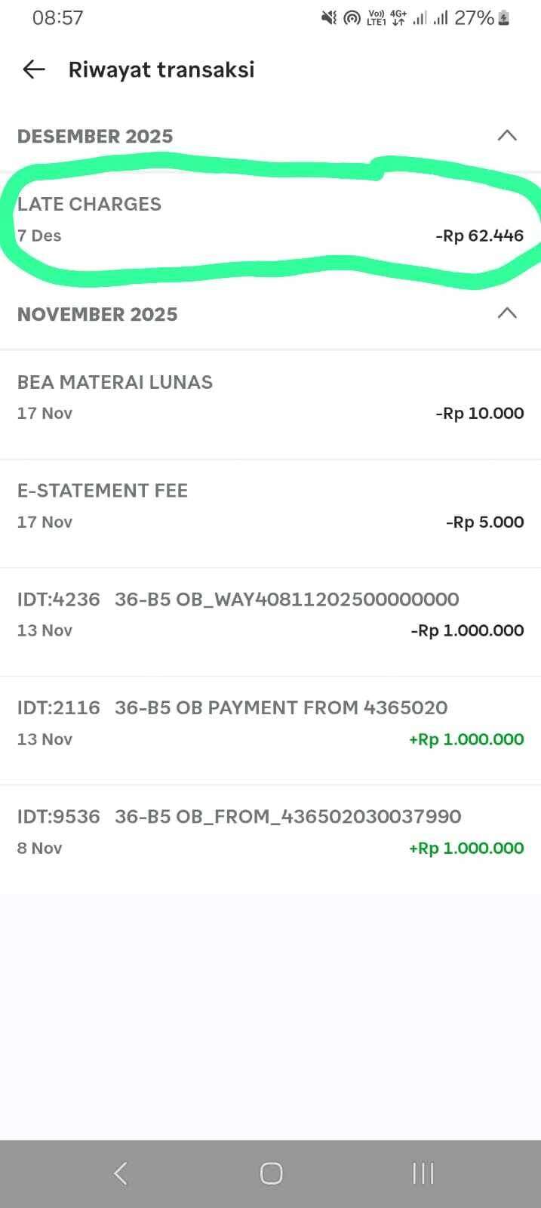Open the Android recent apps button

pos(423,1173)
